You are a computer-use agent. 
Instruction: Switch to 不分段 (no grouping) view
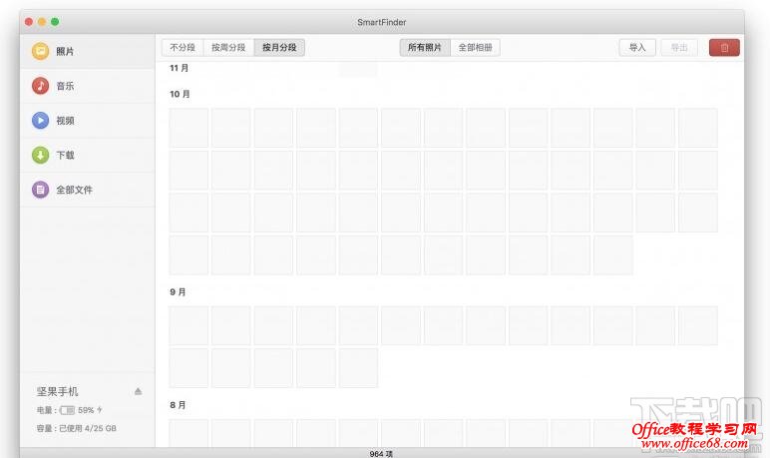[183, 48]
